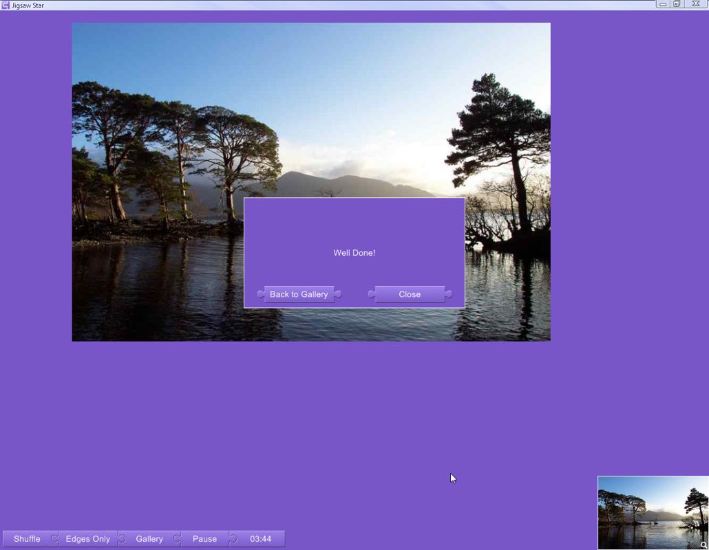Restore down the Jigsaw Star window
Image resolution: width=709 pixels, height=550 pixels.
click(677, 4)
